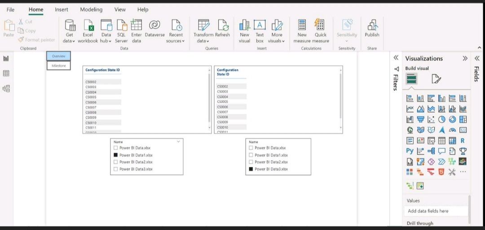The height and width of the screenshot is (230, 485).
Task: Open the Data hub tool
Action: [106, 31]
